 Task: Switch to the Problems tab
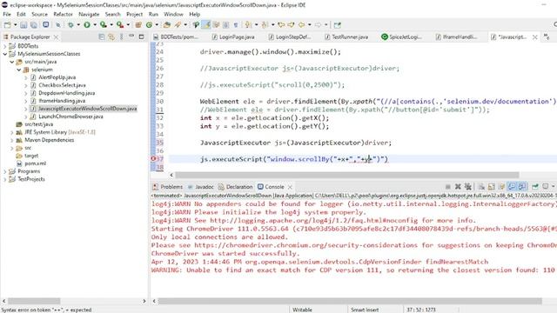[x=168, y=187]
